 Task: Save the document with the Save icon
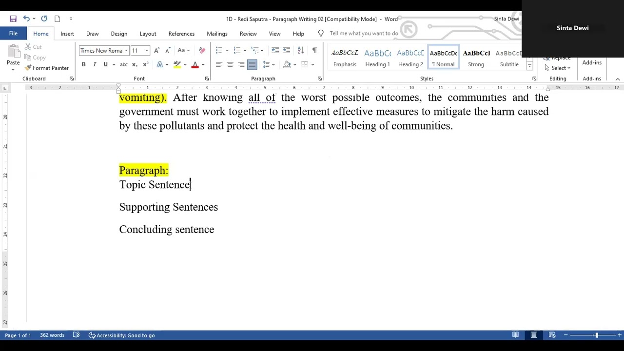(x=13, y=19)
